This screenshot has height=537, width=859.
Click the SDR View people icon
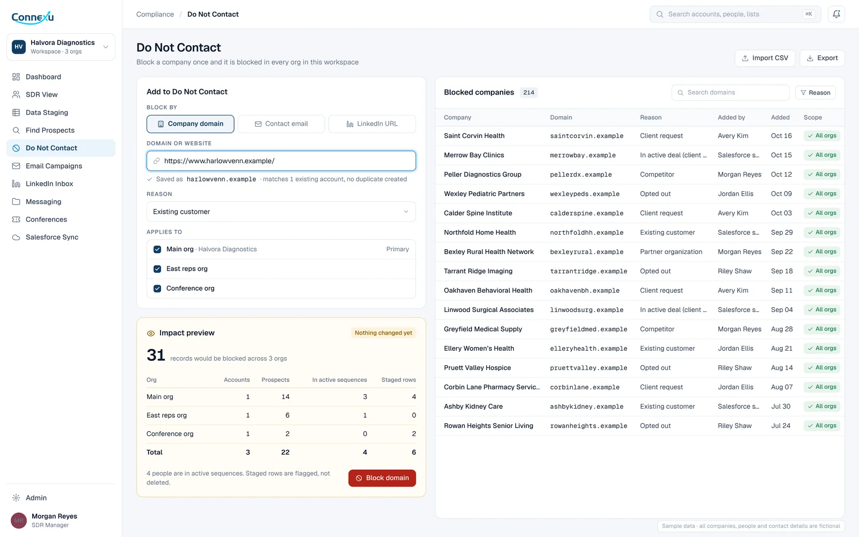point(16,95)
